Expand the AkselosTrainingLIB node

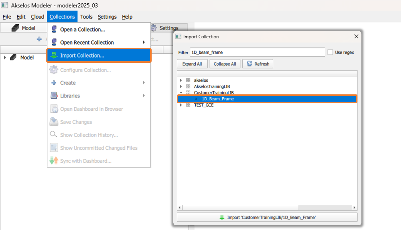click(181, 86)
